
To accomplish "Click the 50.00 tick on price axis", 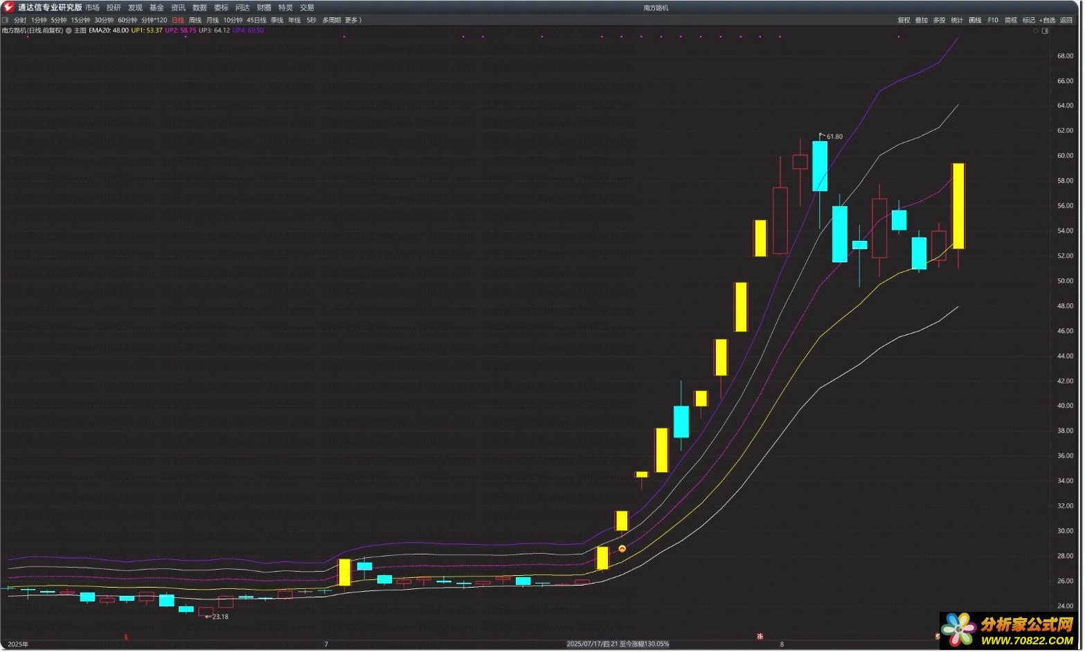I will [1065, 281].
